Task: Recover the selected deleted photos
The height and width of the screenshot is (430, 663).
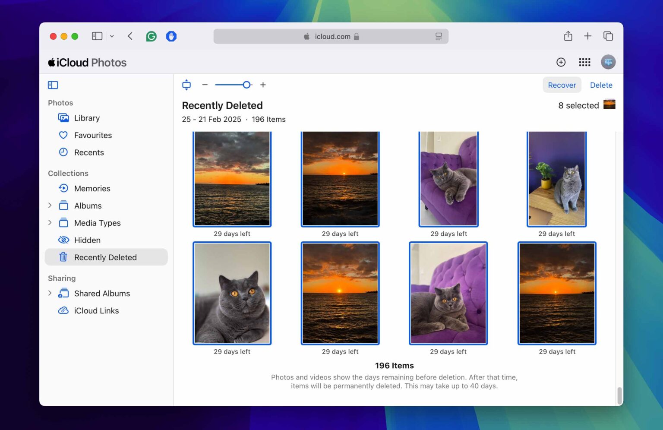Action: click(562, 85)
